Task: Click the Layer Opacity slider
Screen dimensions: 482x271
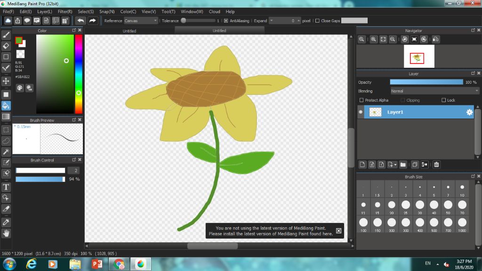Action: coord(426,82)
